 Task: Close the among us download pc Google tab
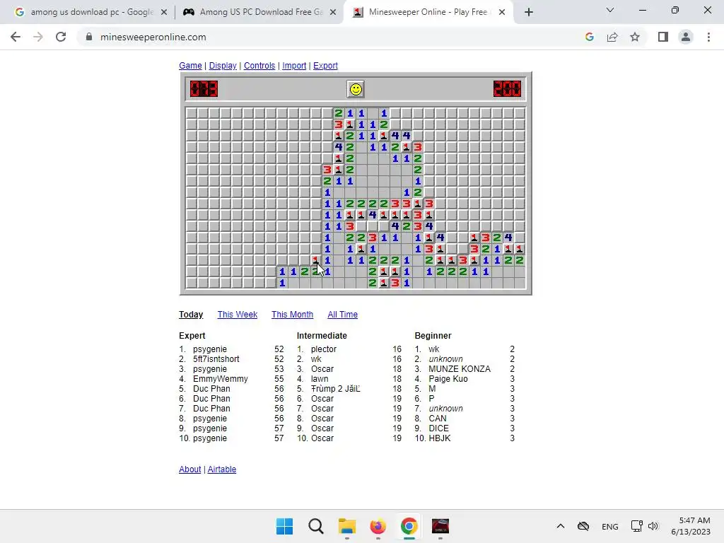coord(164,12)
